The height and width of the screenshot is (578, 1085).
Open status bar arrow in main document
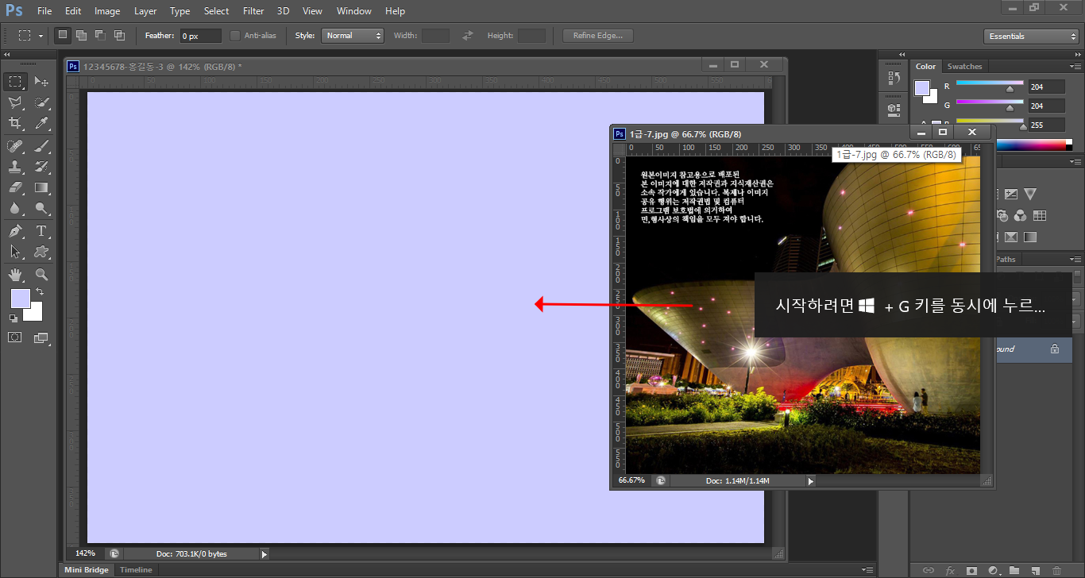pos(264,553)
